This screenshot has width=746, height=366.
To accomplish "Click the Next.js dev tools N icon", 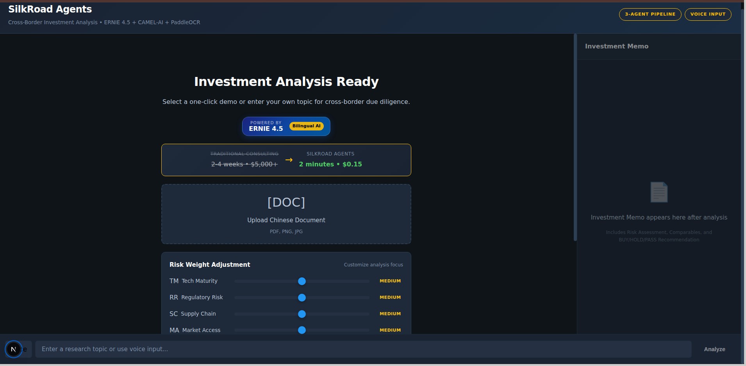I will point(14,349).
